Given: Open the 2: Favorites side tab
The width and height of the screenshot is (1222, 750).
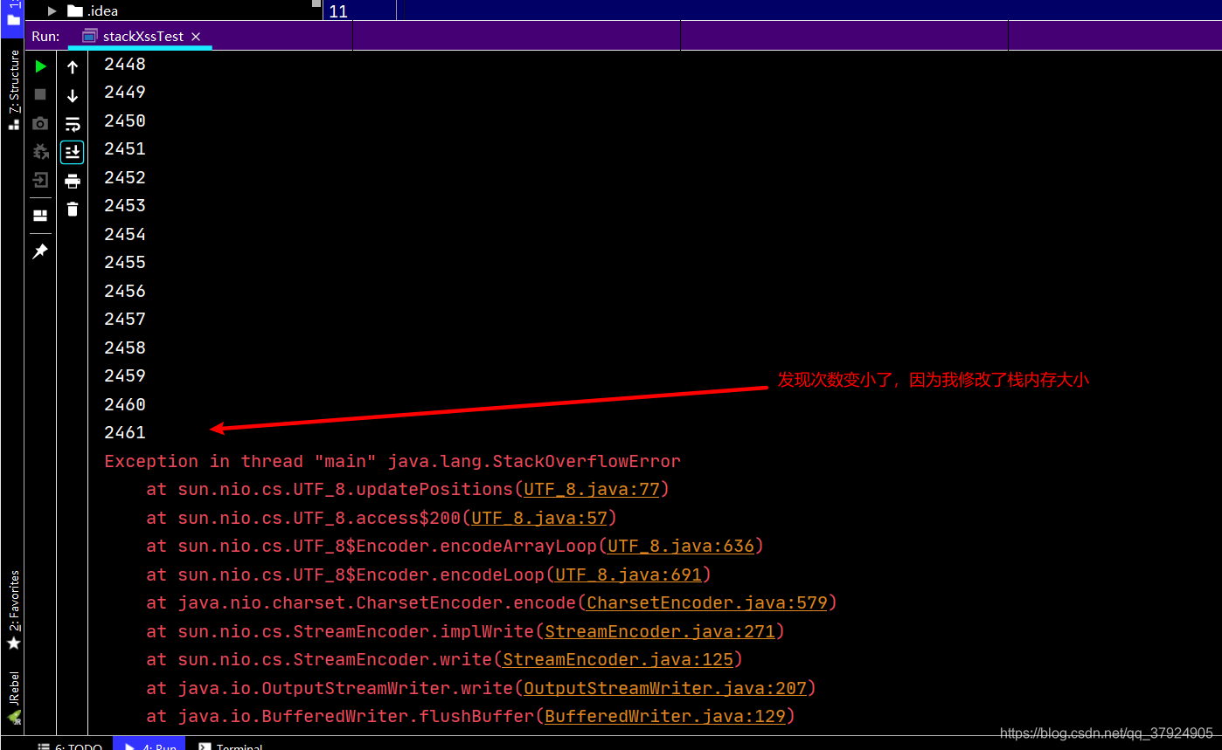Looking at the screenshot, I should (13, 609).
